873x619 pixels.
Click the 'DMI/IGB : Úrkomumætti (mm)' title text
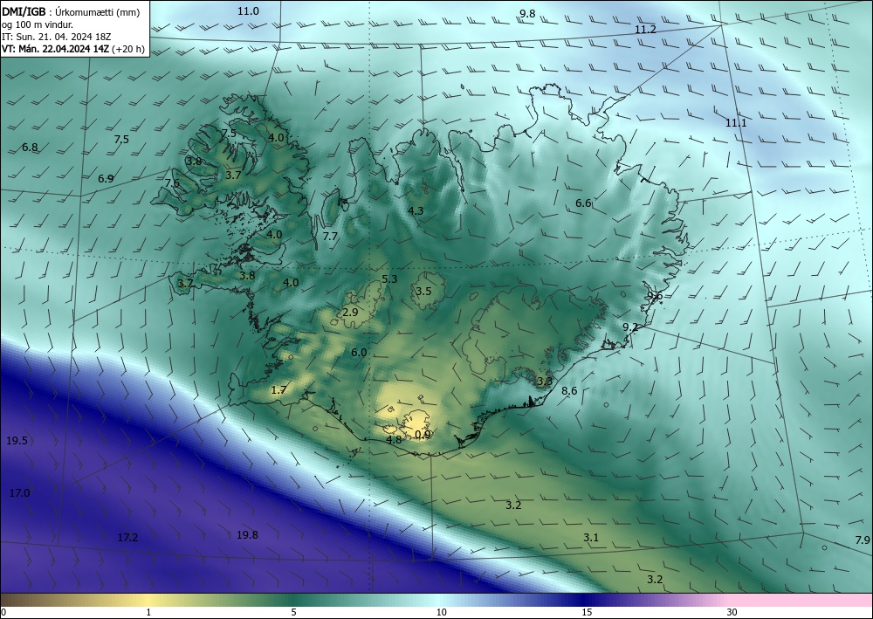[x=71, y=11]
